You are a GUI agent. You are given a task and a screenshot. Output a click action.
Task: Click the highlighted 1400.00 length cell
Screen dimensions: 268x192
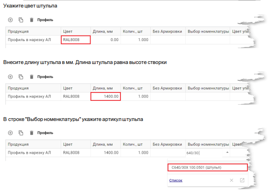coord(106,96)
